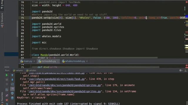The width and height of the screenshot is (188, 105).
Task: Open sprites.py link at line 179 in animate
Action: point(65,85)
